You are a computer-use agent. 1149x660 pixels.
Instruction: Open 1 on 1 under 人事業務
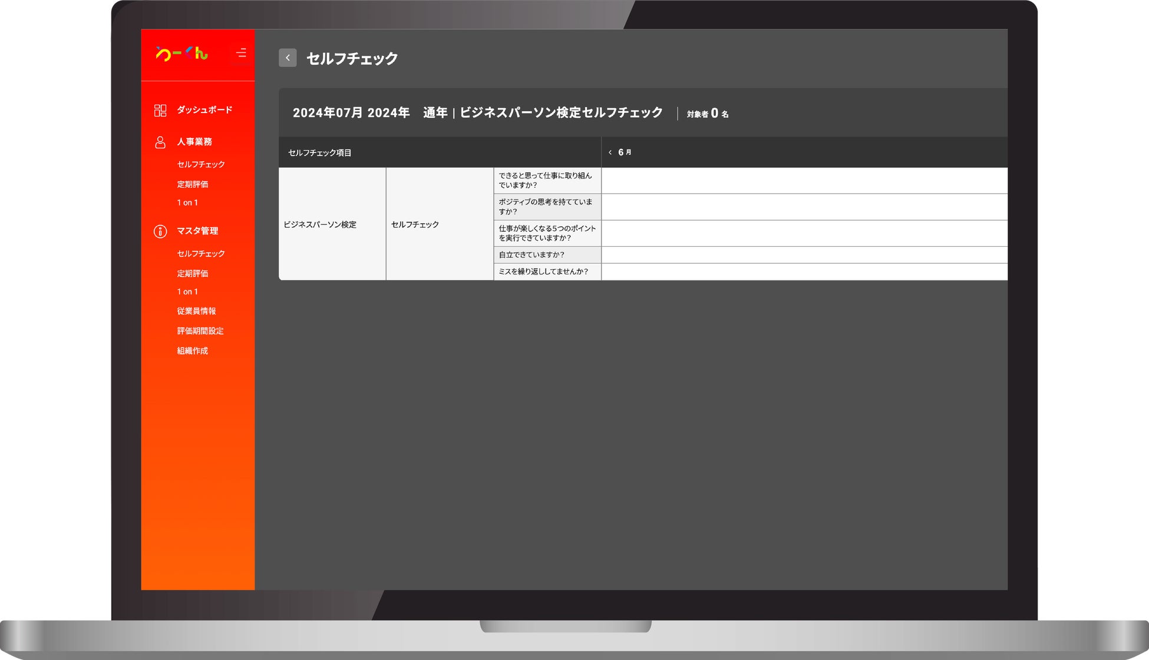tap(187, 203)
